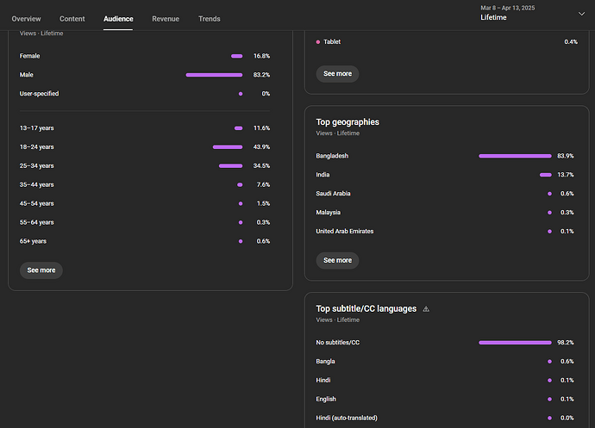
Task: Click the warning icon beside Top subtitle/CC languages
Action: tap(426, 309)
